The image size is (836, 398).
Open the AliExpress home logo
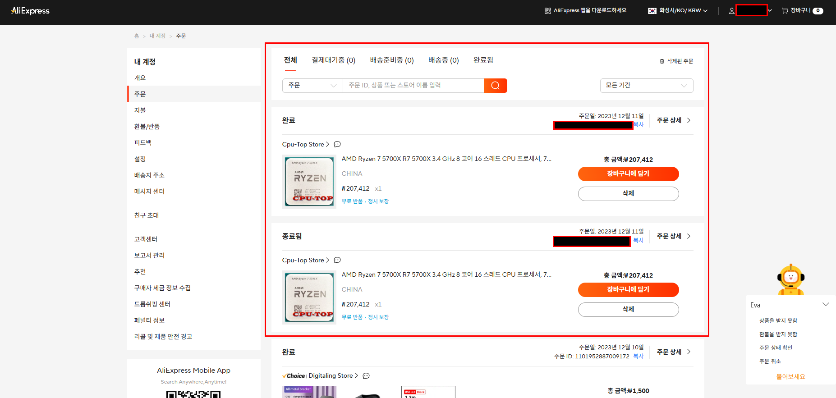coord(30,11)
